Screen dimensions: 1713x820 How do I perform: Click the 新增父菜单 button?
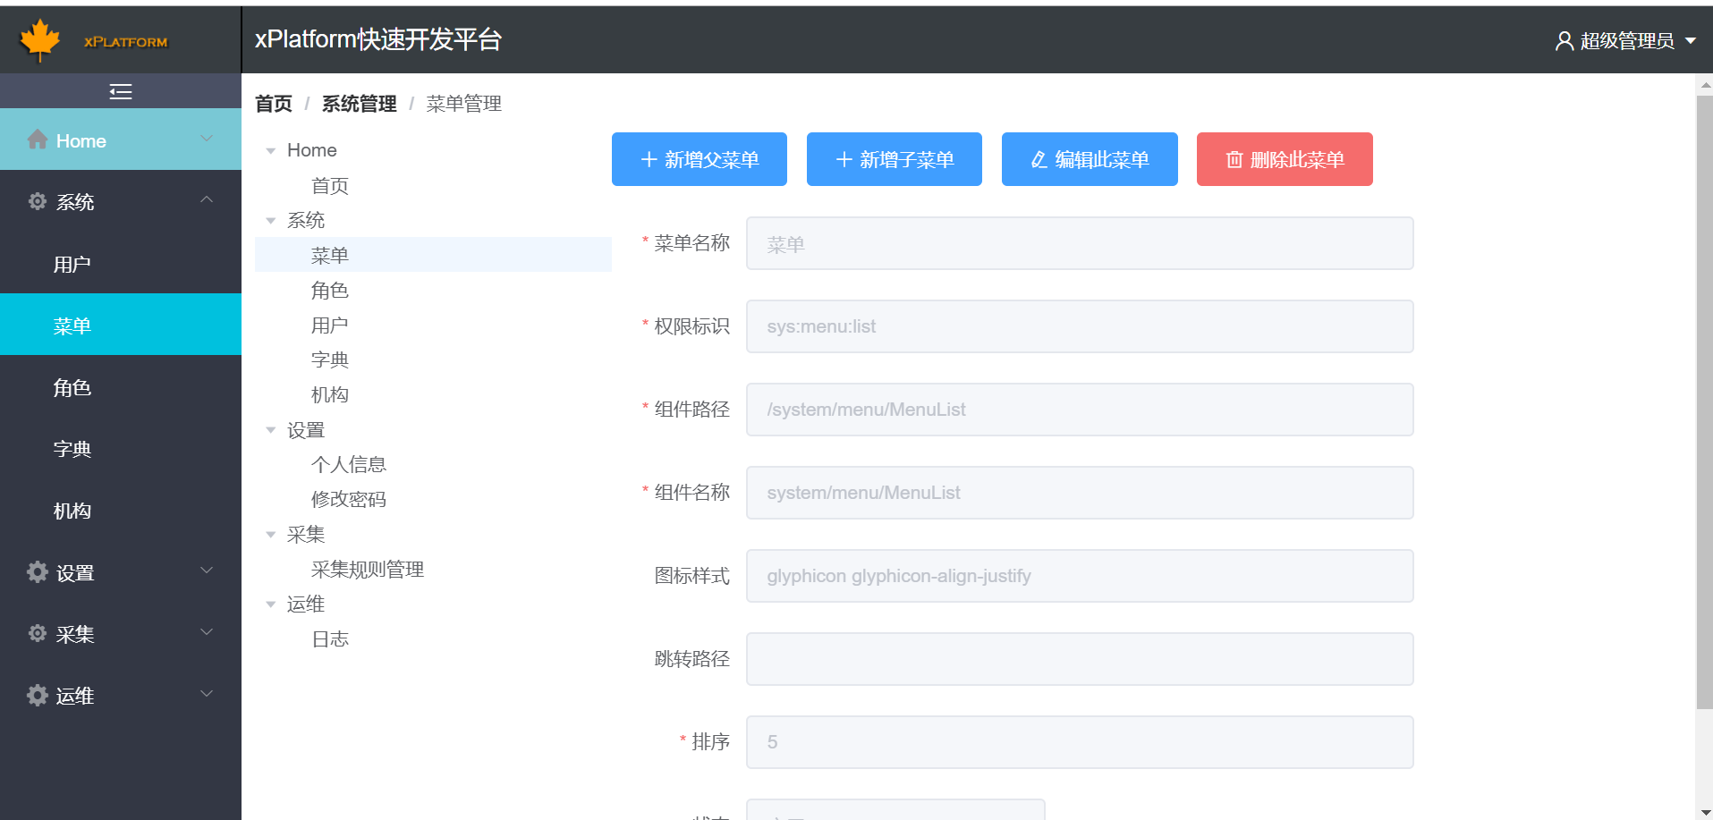coord(699,159)
